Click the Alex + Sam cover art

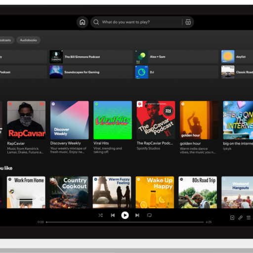coord(142,57)
